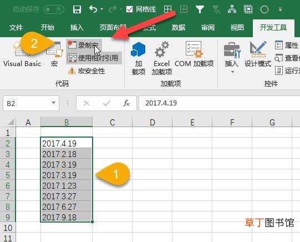The image size is (300, 242).
Task: Click cell containing 2017.9.18
Action: coord(67,217)
